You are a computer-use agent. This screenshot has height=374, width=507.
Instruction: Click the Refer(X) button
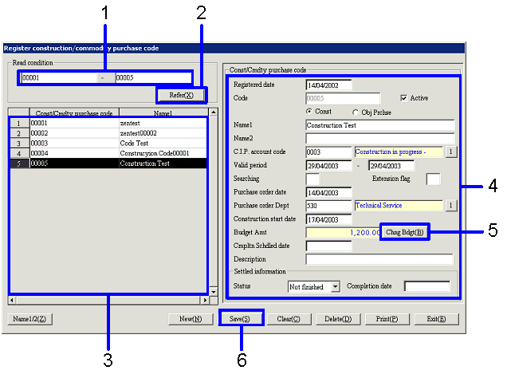point(181,95)
